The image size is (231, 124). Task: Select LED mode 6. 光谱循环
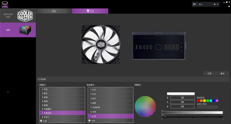pos(62,109)
